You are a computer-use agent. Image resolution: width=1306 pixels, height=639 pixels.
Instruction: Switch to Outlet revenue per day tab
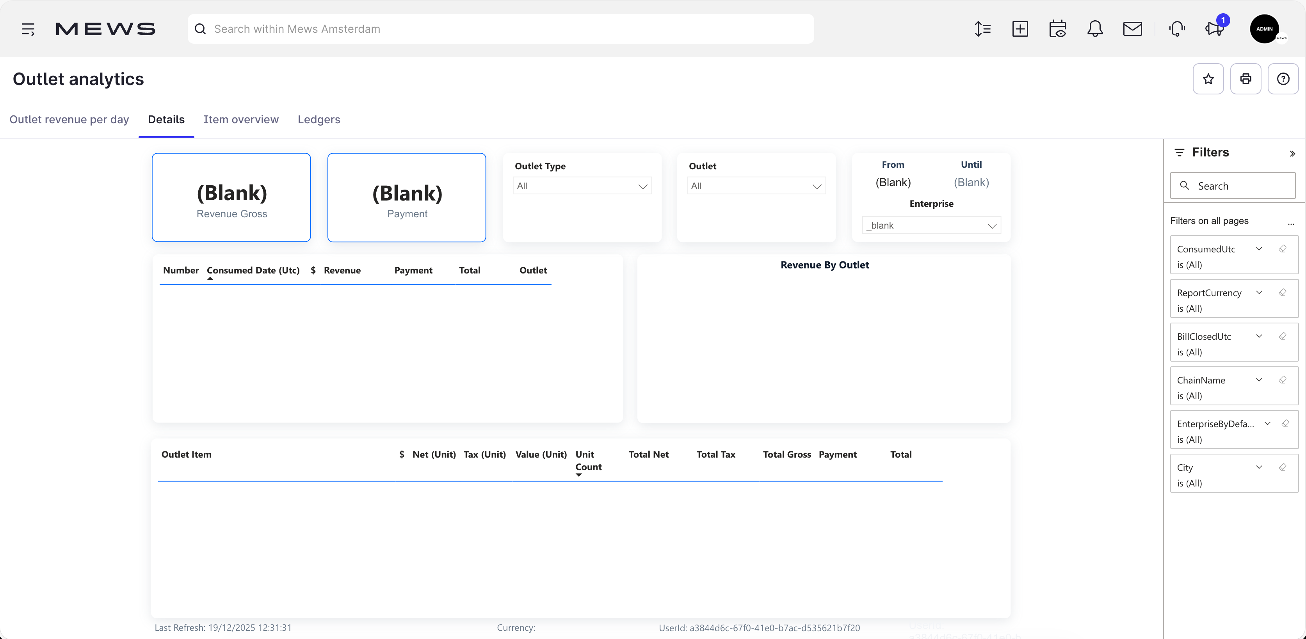tap(69, 120)
